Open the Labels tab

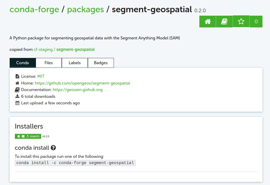point(75,63)
